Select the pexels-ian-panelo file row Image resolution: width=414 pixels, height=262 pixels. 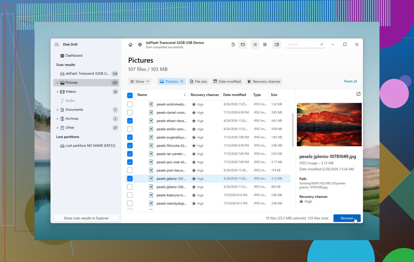tap(208, 154)
